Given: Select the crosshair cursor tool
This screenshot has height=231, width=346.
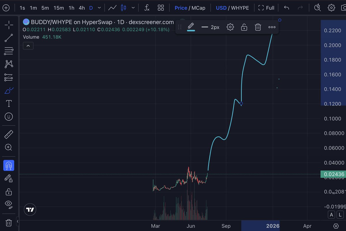Looking at the screenshot, I should click(9, 25).
